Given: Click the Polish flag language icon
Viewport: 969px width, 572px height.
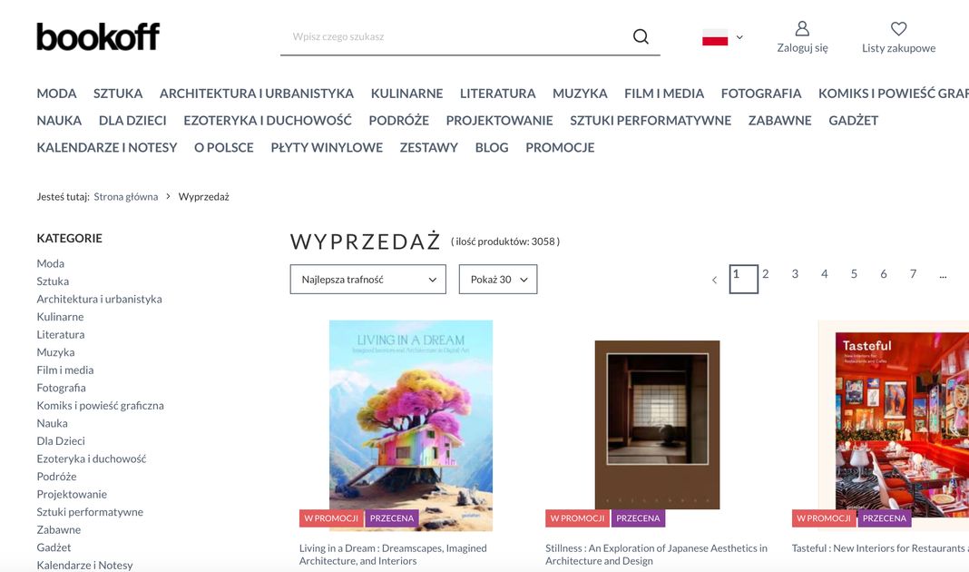Looking at the screenshot, I should (715, 37).
